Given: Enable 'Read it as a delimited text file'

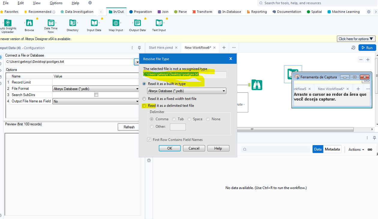Looking at the screenshot, I should tap(144, 105).
